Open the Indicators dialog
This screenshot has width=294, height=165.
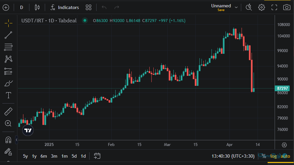pyautogui.click(x=65, y=7)
